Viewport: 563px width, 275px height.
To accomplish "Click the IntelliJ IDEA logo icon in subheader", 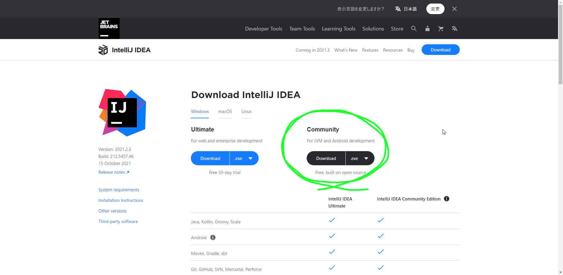I will point(103,50).
